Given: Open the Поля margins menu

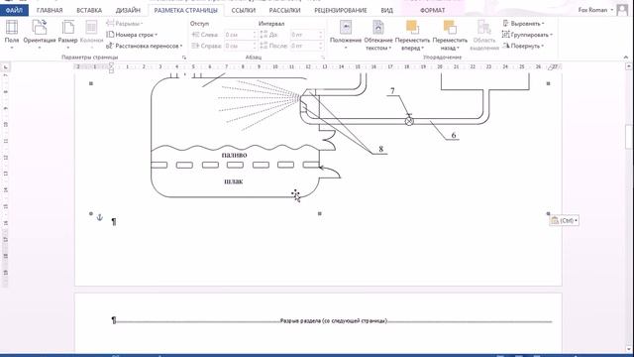Looking at the screenshot, I should tap(12, 35).
